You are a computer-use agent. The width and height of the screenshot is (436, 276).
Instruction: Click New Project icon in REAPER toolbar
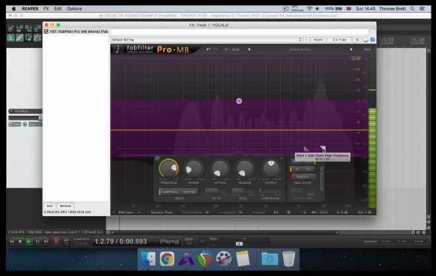(x=11, y=28)
